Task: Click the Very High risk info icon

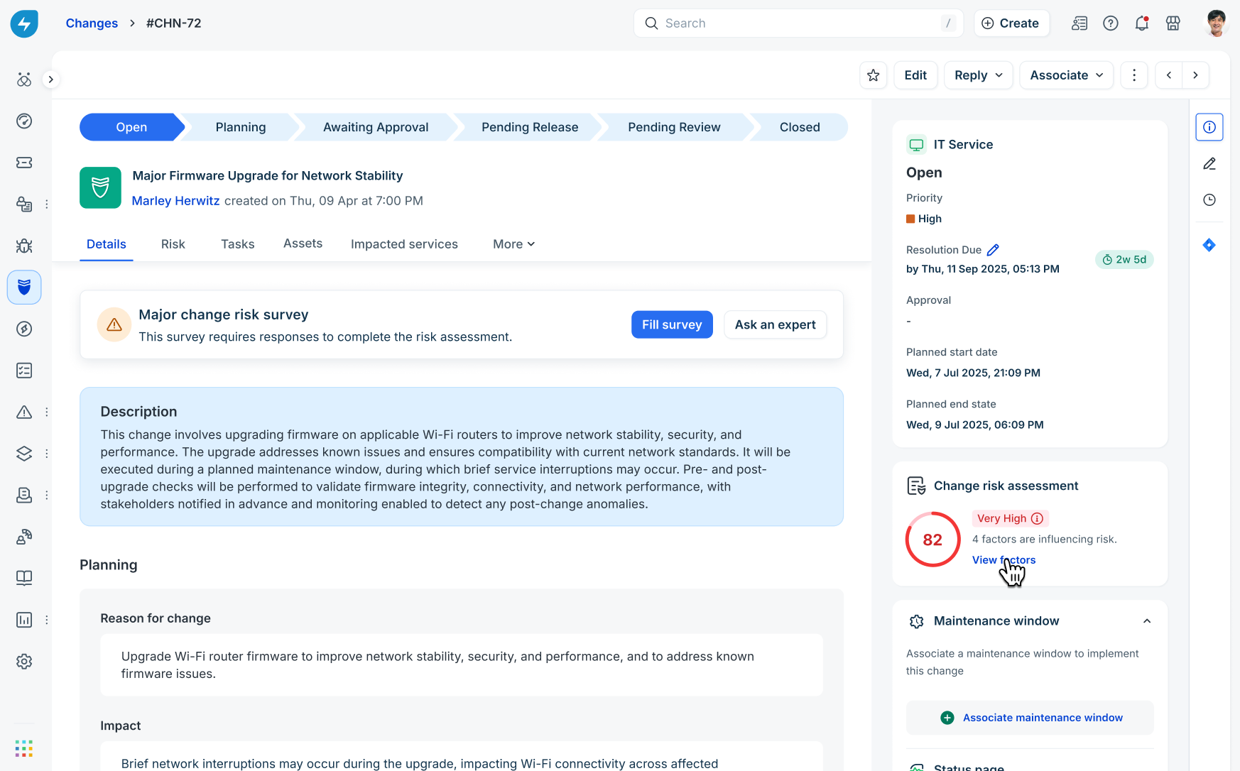Action: click(1037, 518)
